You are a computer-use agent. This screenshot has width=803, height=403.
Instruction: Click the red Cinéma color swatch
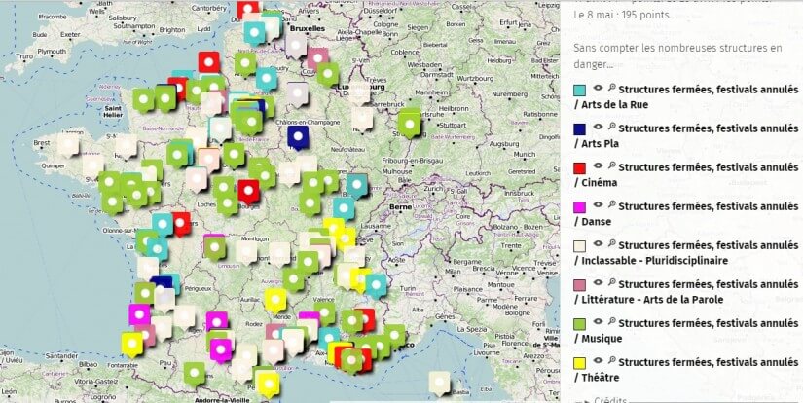(x=580, y=168)
